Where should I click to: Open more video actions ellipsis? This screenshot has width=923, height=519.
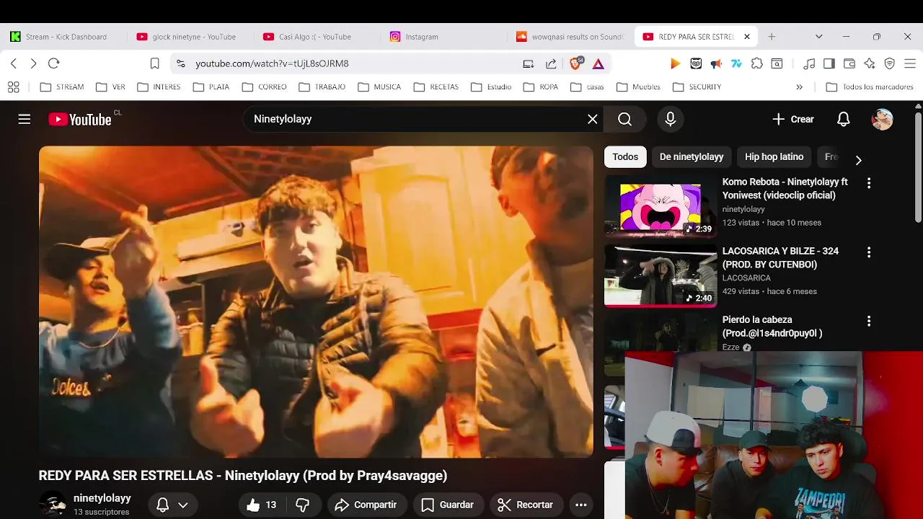tap(580, 505)
